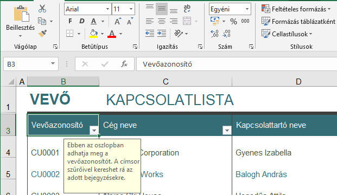The width and height of the screenshot is (337, 195).
Task: Increase decimal places
Action: 214,34
